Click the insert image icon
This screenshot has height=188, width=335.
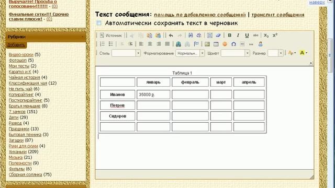207,44
